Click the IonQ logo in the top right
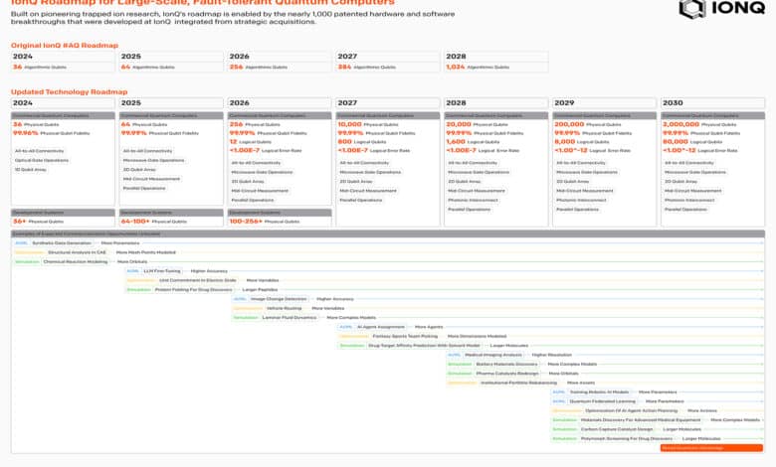This screenshot has width=776, height=467. click(721, 8)
